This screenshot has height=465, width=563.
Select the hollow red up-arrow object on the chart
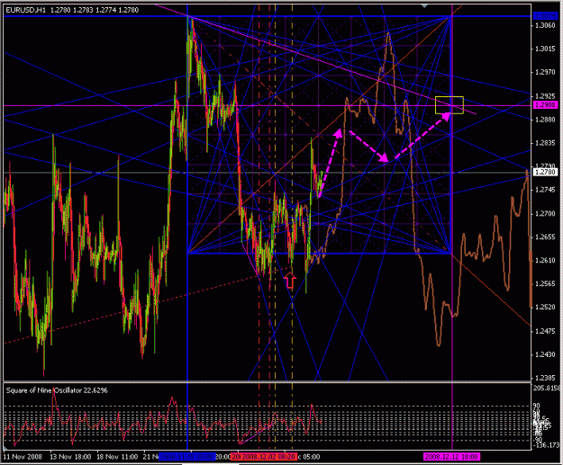pyautogui.click(x=290, y=281)
